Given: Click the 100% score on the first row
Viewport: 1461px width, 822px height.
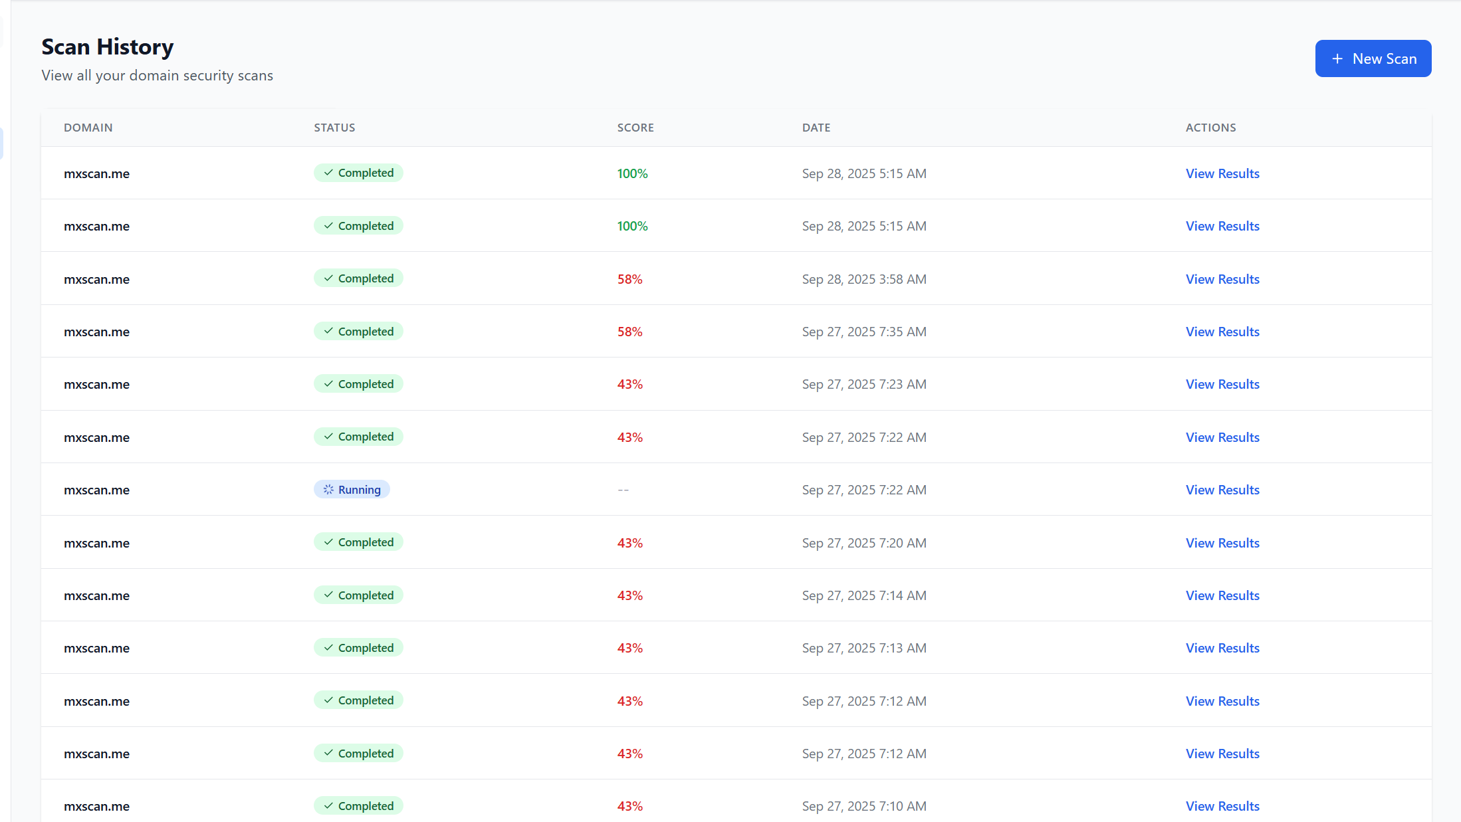Looking at the screenshot, I should pos(631,173).
